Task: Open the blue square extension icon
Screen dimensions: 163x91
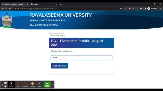Action: point(133,9)
